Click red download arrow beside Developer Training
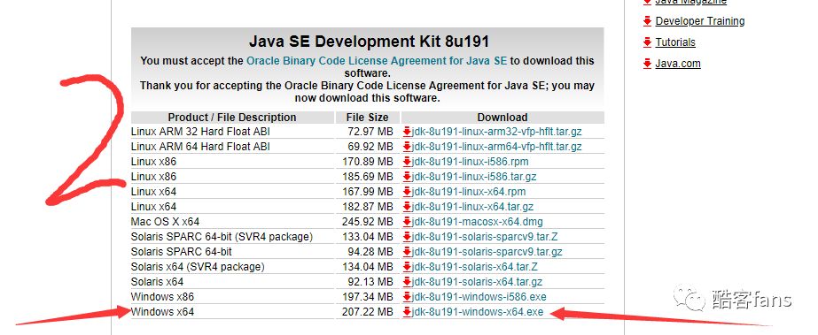 [x=648, y=21]
